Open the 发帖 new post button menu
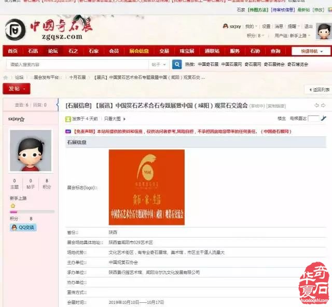Image resolution: width=332 pixels, height=307 pixels. (x=17, y=89)
